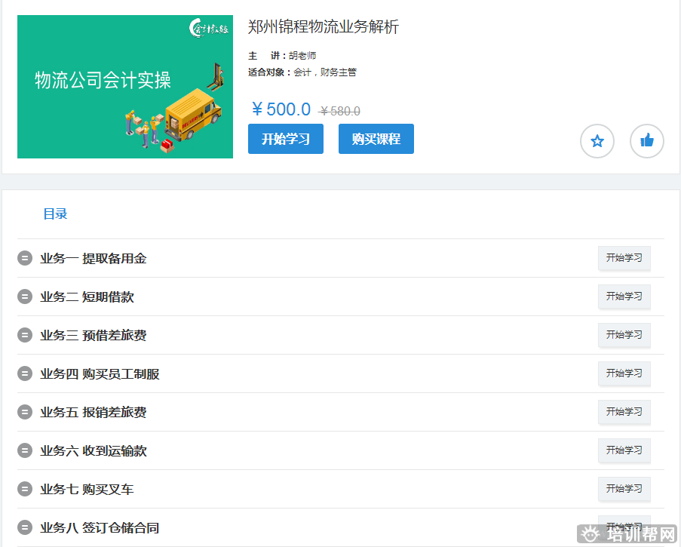Image resolution: width=681 pixels, height=547 pixels.
Task: Open the 目录 tab
Action: click(x=55, y=214)
